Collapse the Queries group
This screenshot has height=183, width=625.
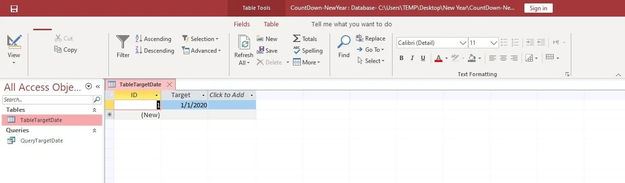pos(94,131)
